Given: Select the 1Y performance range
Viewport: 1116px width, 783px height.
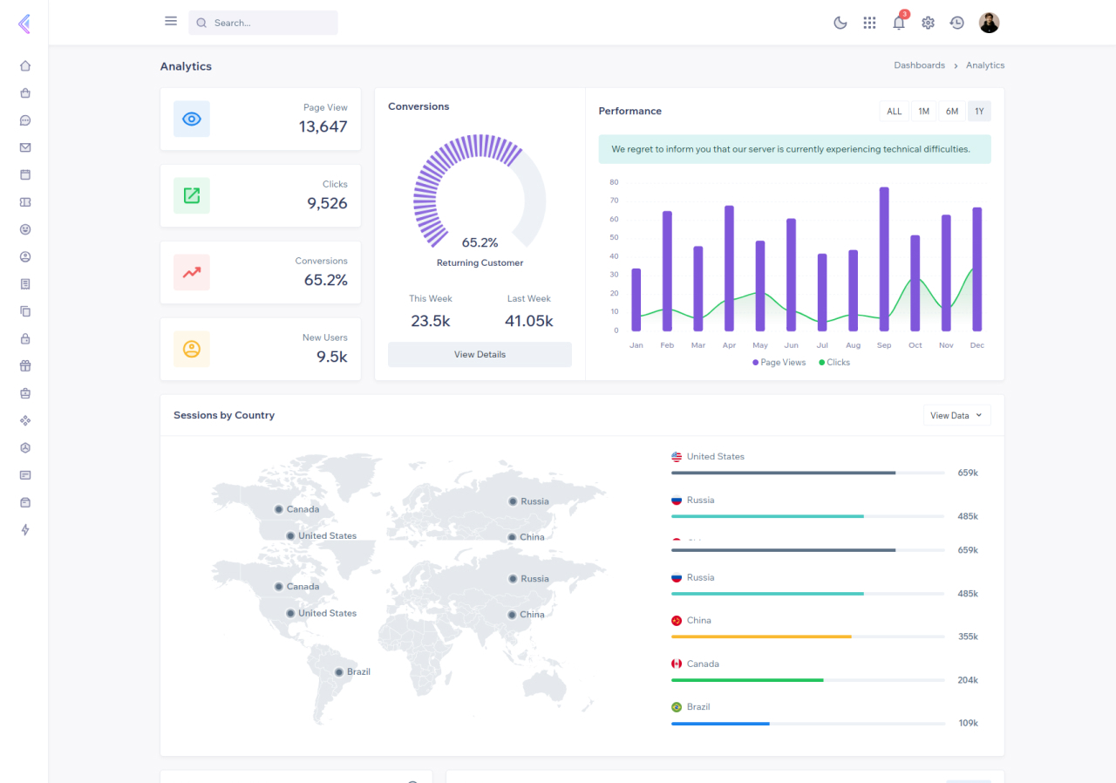Looking at the screenshot, I should pos(979,112).
